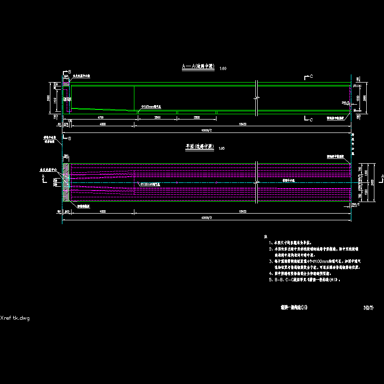Select the '注' notes heading
The image size is (384, 384).
click(x=266, y=237)
